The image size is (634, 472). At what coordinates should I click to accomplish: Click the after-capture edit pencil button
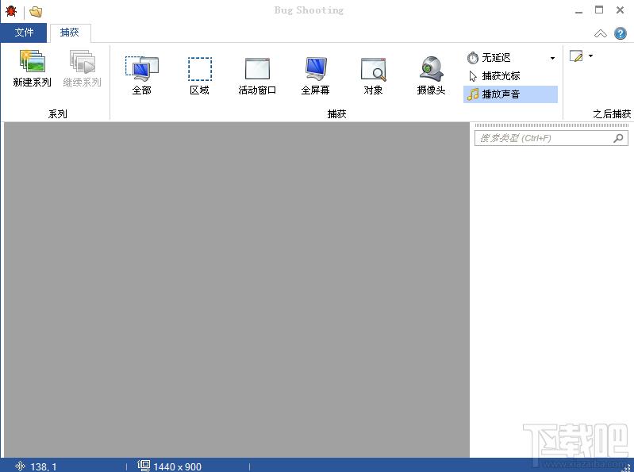click(576, 56)
